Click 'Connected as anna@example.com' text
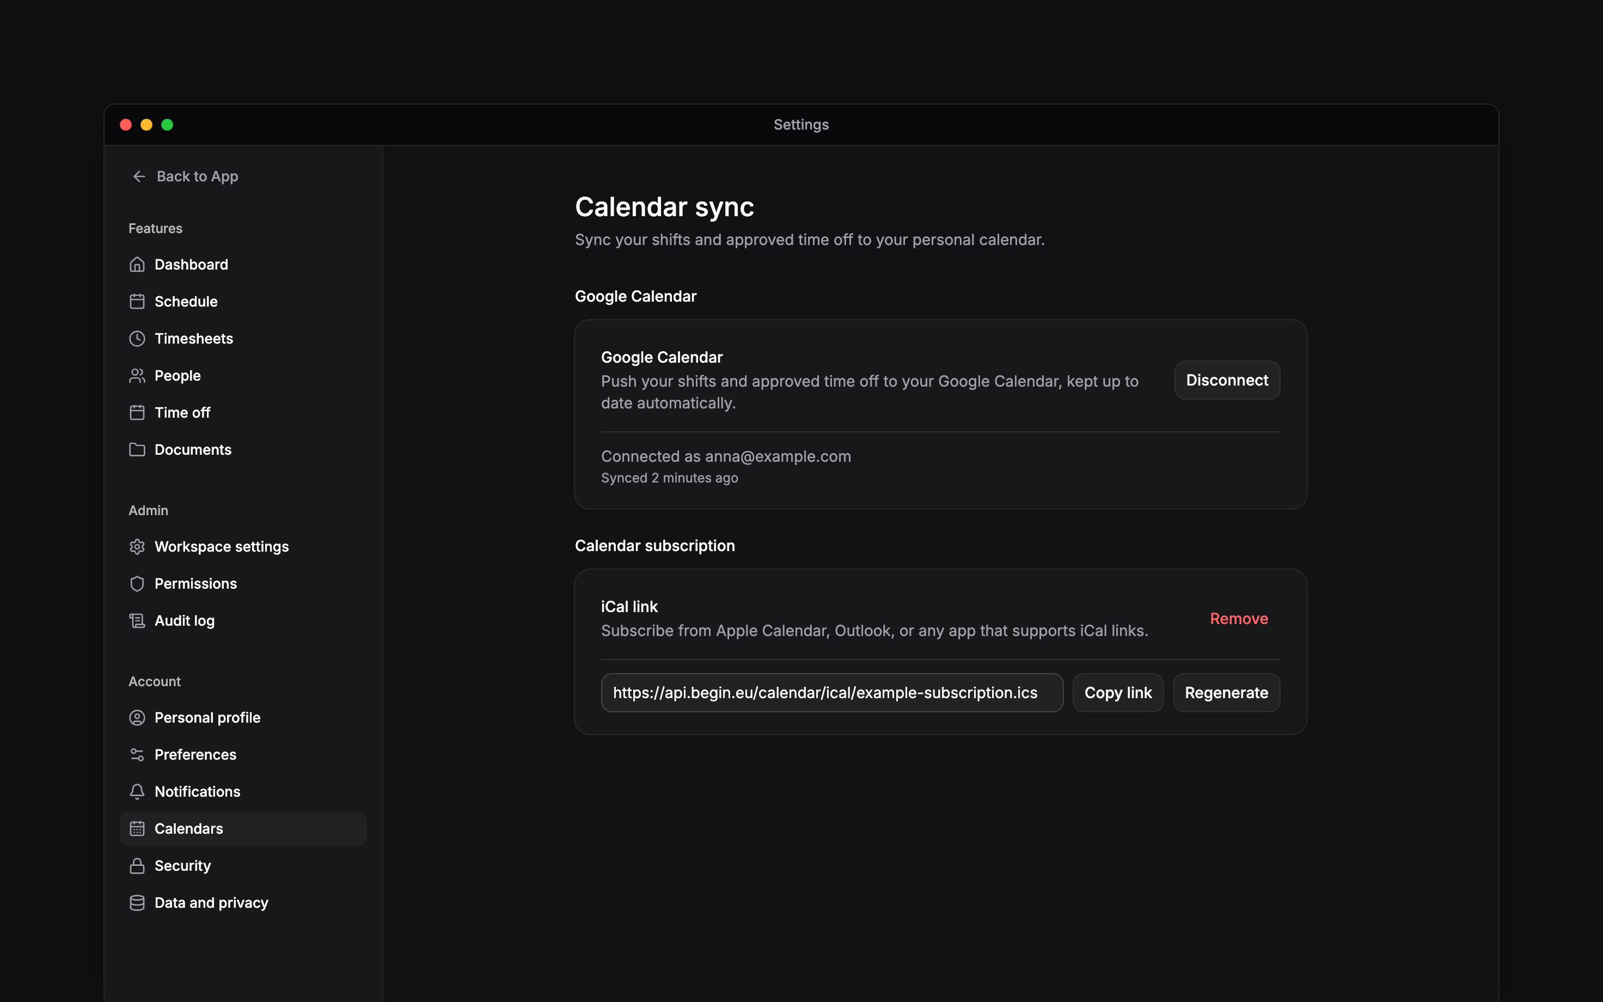The width and height of the screenshot is (1603, 1002). click(726, 456)
